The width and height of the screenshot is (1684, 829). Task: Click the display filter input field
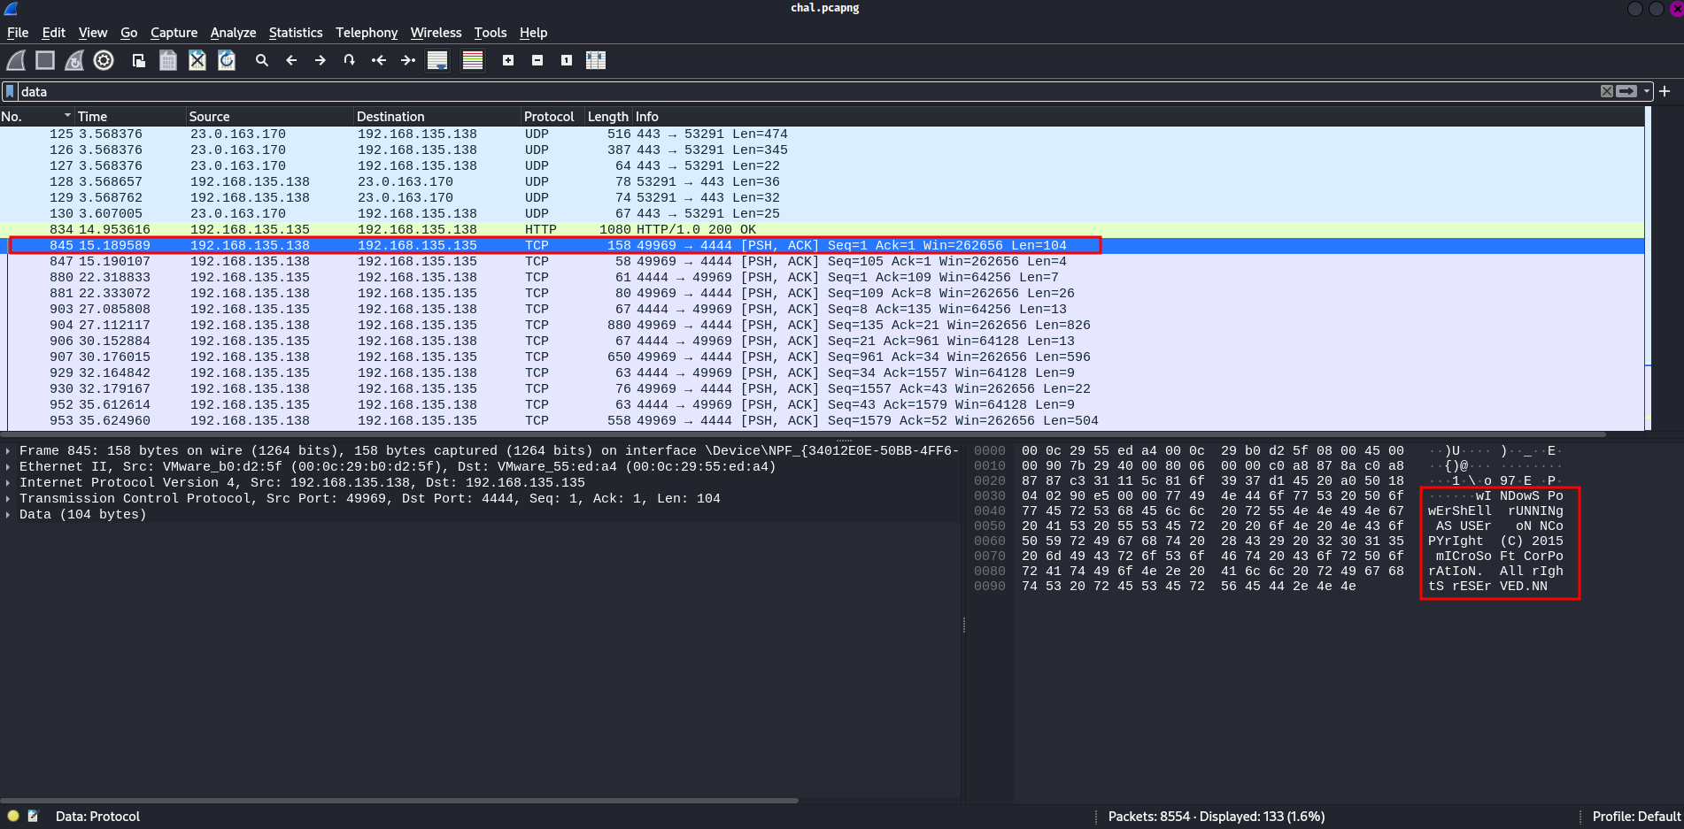tap(807, 91)
